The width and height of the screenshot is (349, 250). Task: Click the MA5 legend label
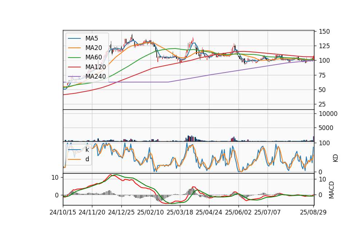92,38
